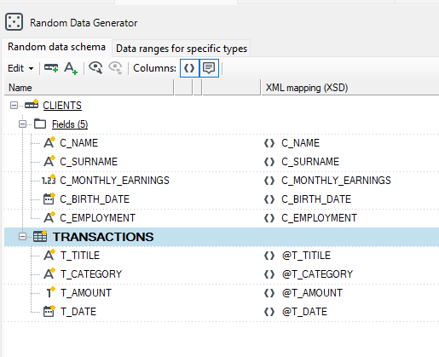Viewport: 439px width, 357px height.
Task: Click the @T_CATEGORY XML mapping value
Action: (317, 274)
